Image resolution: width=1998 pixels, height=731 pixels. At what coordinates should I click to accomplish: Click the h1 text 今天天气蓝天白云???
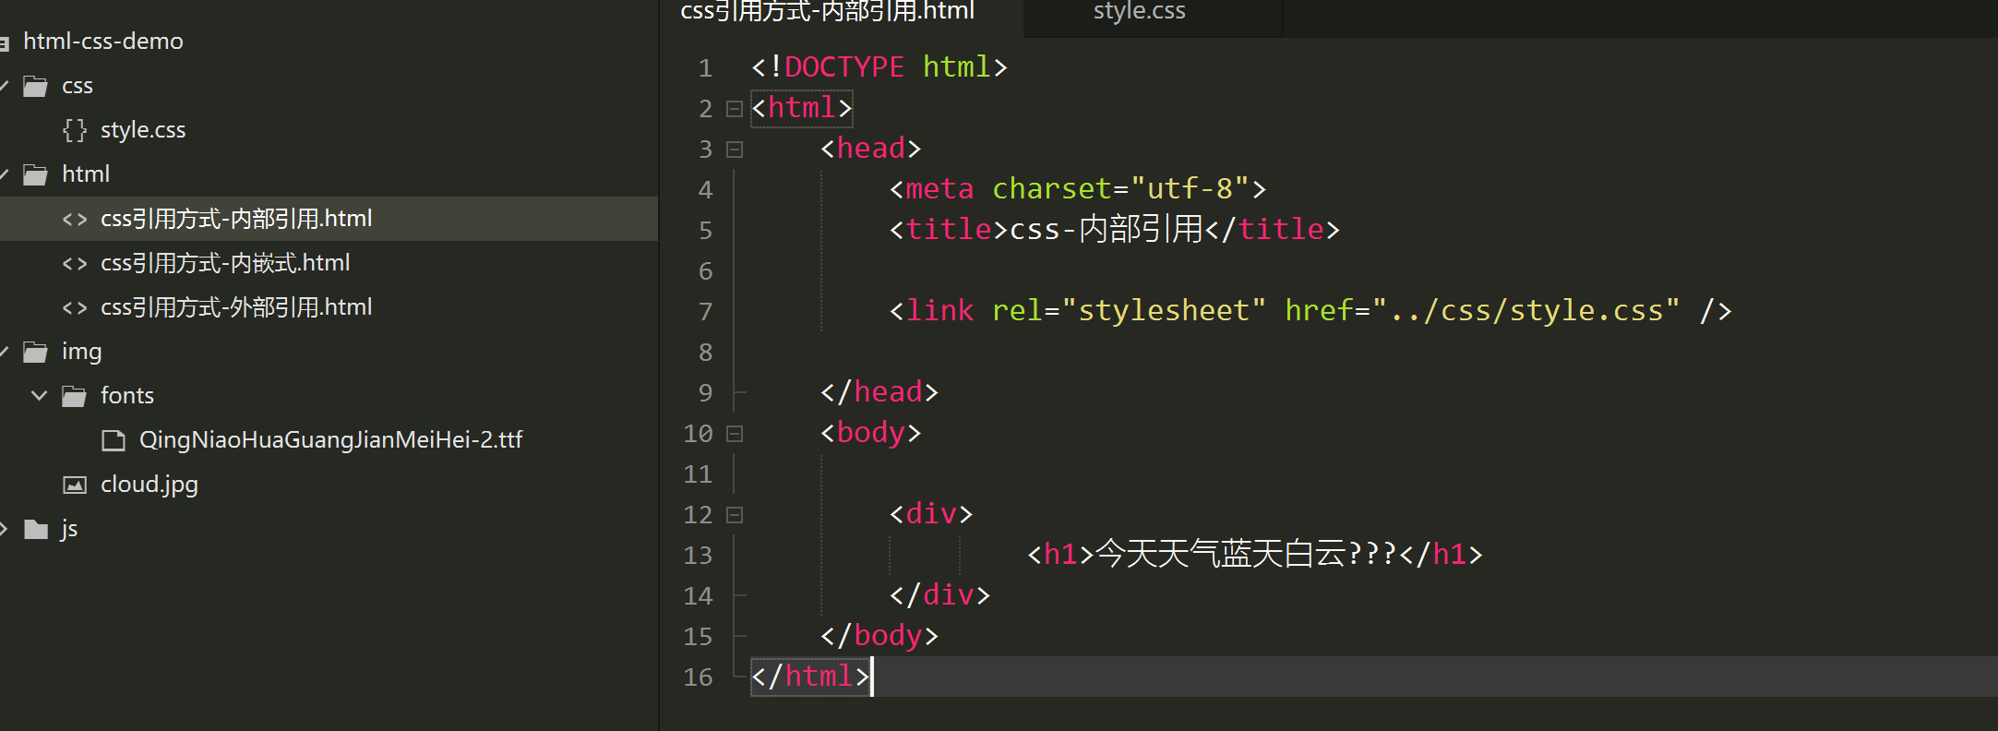1246,555
